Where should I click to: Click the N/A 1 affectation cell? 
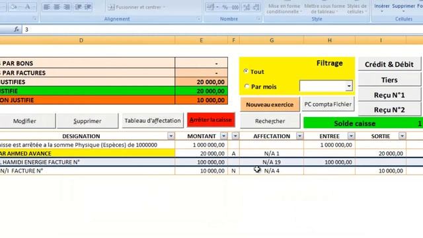pos(272,153)
